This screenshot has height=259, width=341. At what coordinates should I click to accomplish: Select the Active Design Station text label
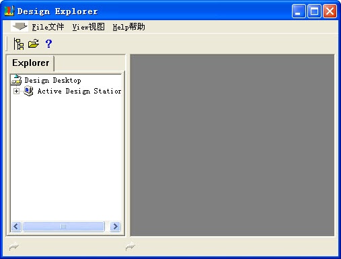pos(79,91)
